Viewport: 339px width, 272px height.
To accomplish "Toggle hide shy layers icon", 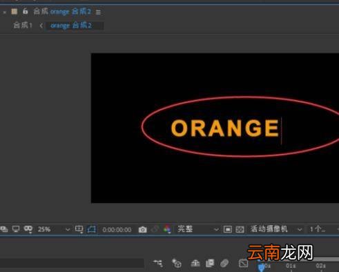I will pos(195,263).
